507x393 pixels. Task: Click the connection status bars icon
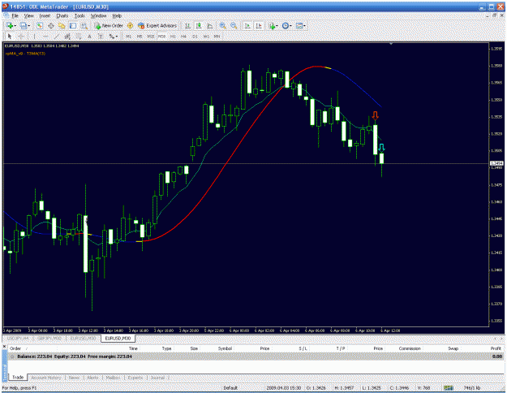pos(449,387)
